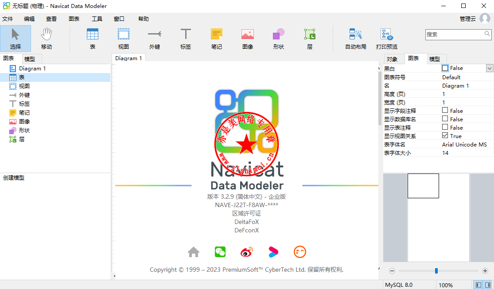Select Diagram 1 in the left tree
Viewport: 494px width, 289px height.
[x=32, y=68]
